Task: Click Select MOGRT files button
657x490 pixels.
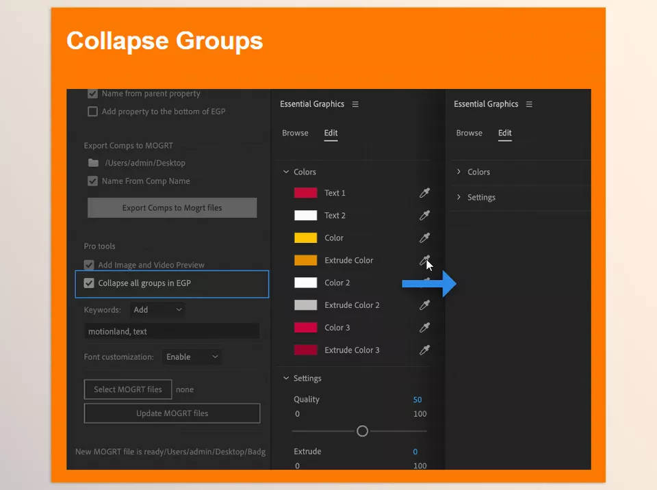Action: click(128, 389)
